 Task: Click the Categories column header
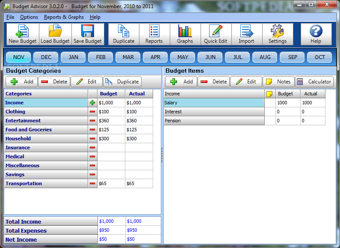point(46,94)
